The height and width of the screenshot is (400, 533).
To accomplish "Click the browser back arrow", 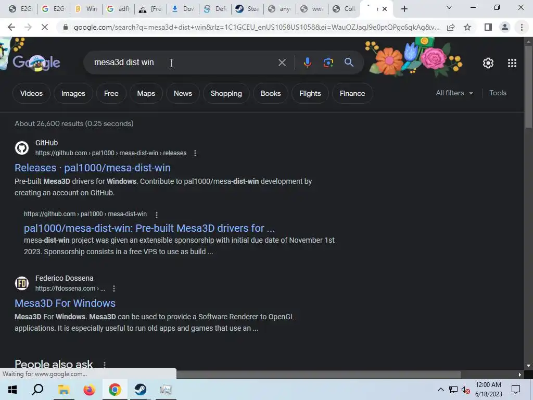I will pos(11,27).
